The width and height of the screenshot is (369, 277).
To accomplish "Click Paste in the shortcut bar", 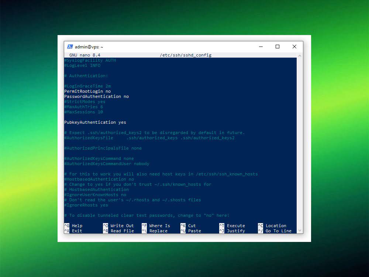I will point(191,230).
